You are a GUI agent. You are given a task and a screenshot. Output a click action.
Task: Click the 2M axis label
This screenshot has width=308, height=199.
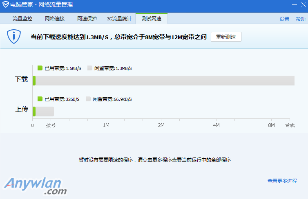point(161,125)
